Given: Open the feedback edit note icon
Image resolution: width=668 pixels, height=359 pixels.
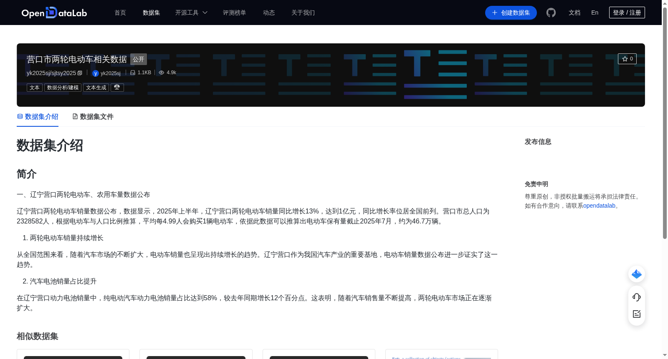Looking at the screenshot, I should (x=637, y=314).
